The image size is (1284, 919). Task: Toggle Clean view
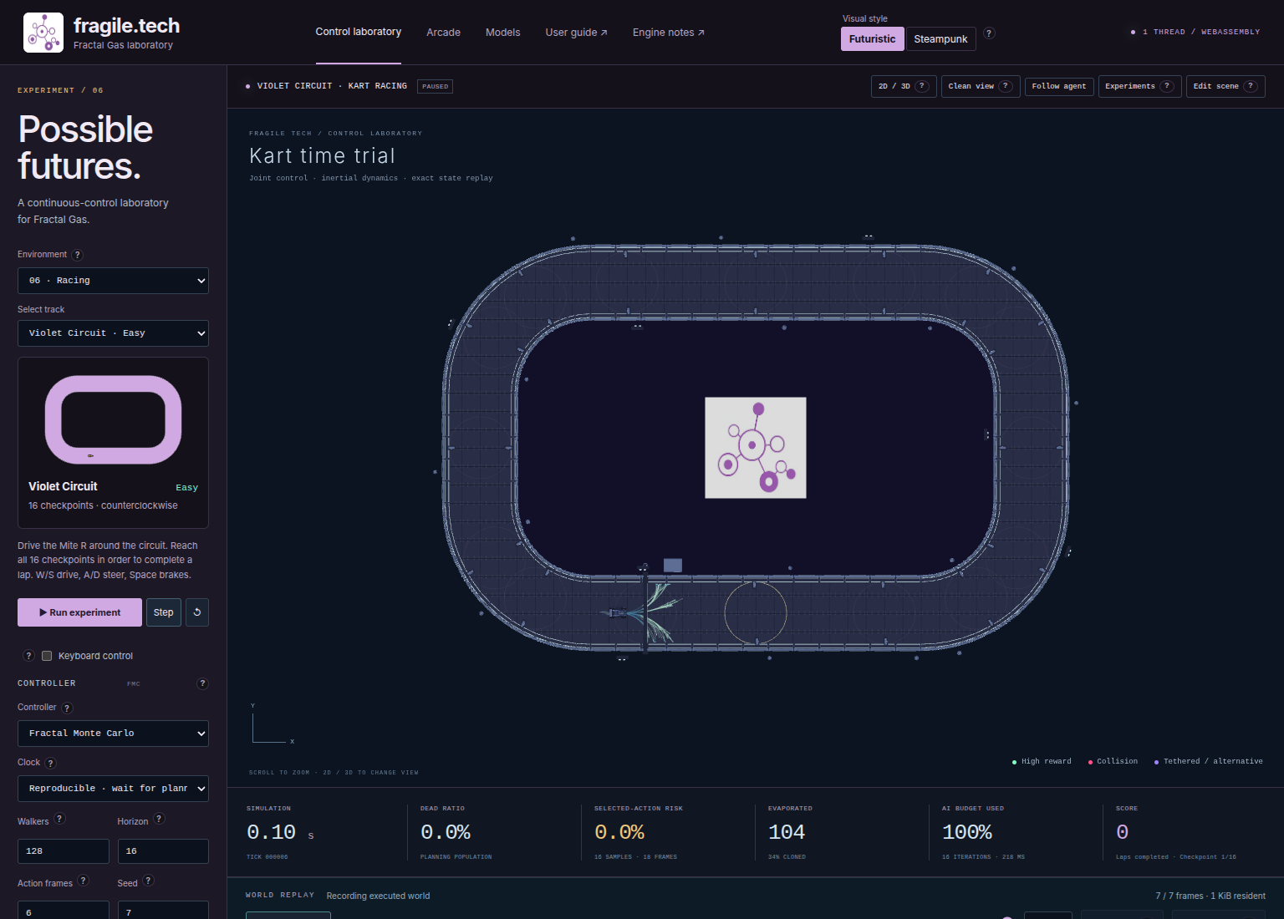pyautogui.click(x=981, y=86)
